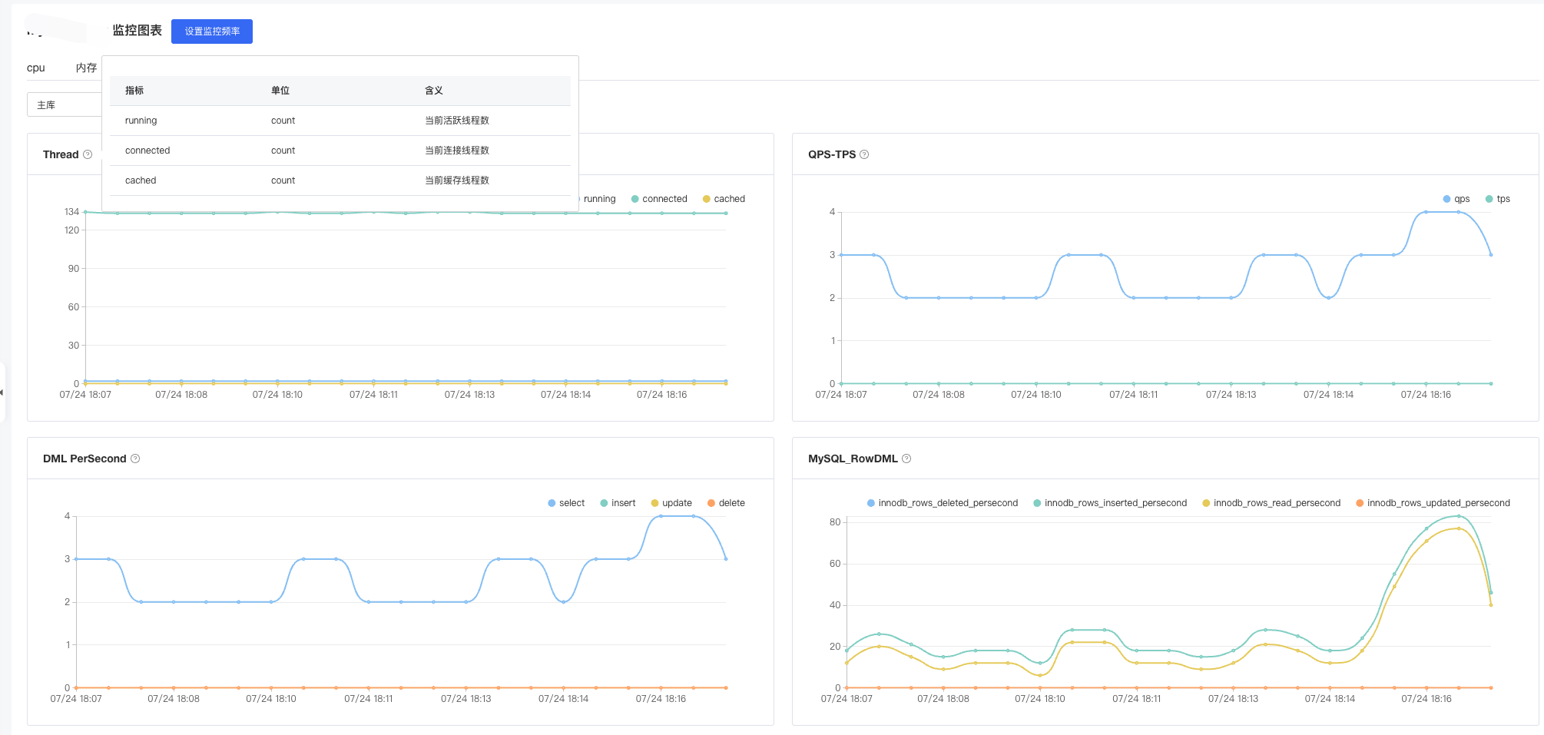This screenshot has height=735, width=1544.
Task: Toggle the select series legend
Action: click(566, 503)
